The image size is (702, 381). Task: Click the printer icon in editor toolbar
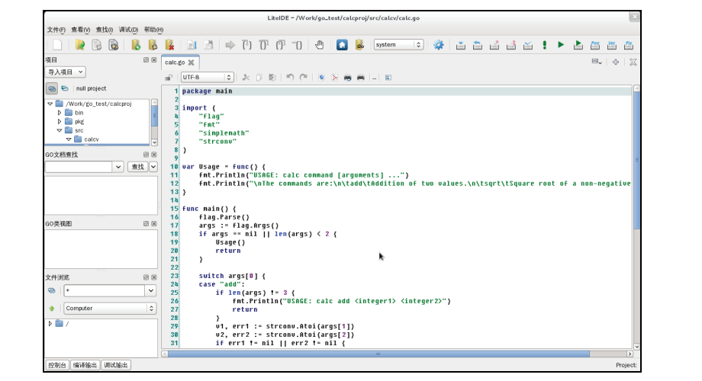[361, 78]
